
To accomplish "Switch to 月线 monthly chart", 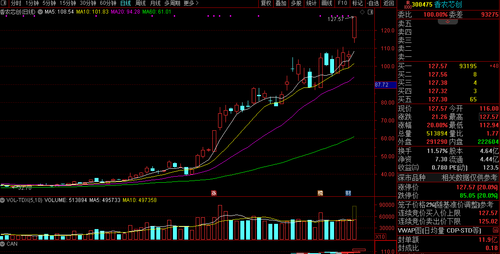I will tap(155, 3).
